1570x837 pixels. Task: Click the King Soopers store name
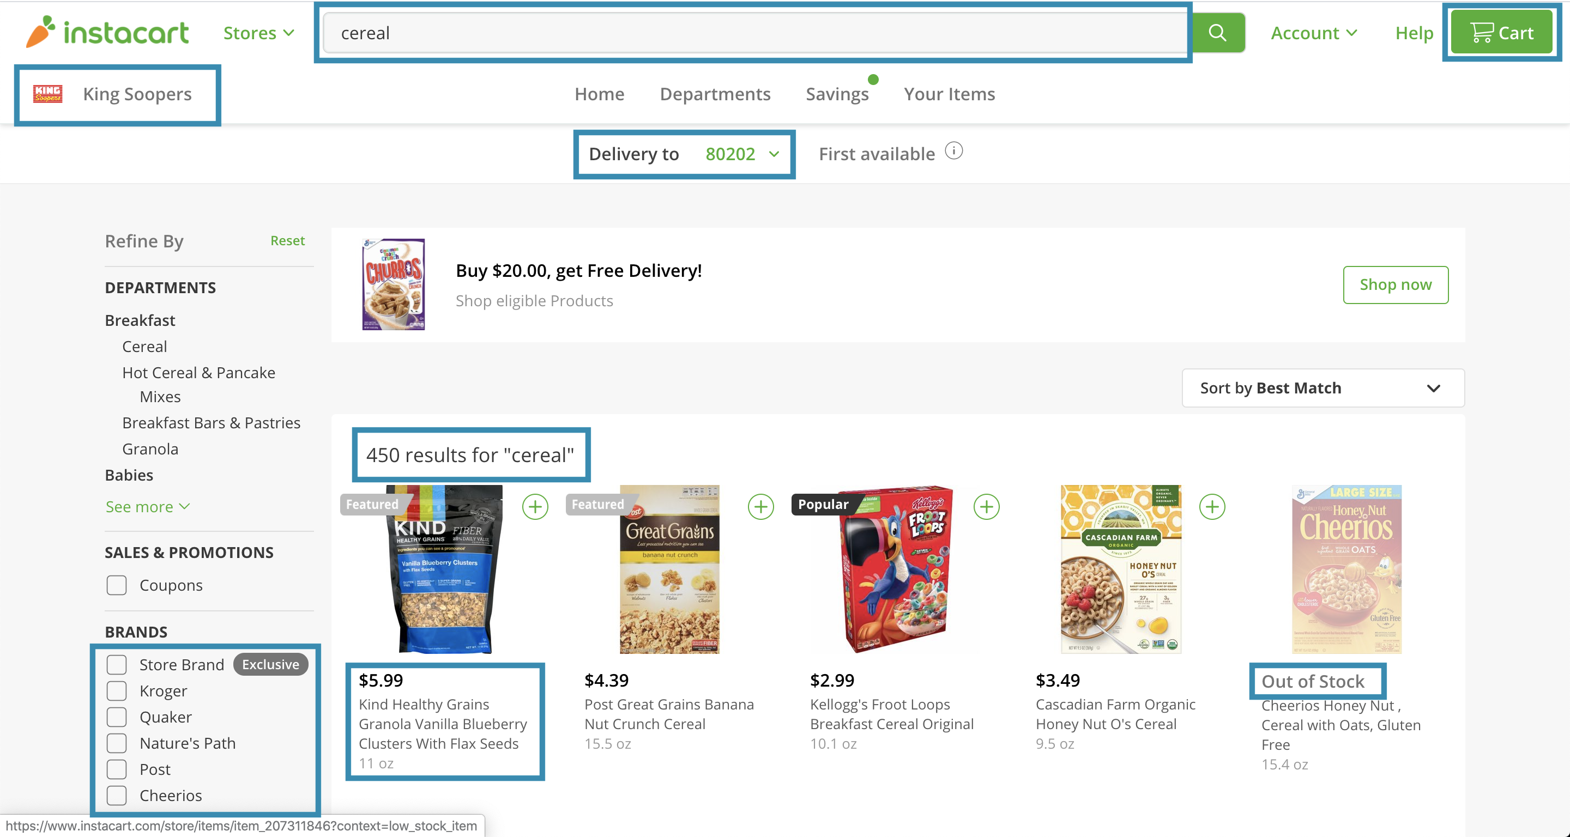click(137, 94)
